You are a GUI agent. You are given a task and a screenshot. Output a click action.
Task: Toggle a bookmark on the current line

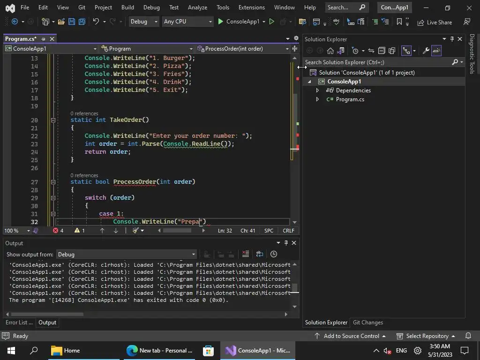click(x=399, y=22)
